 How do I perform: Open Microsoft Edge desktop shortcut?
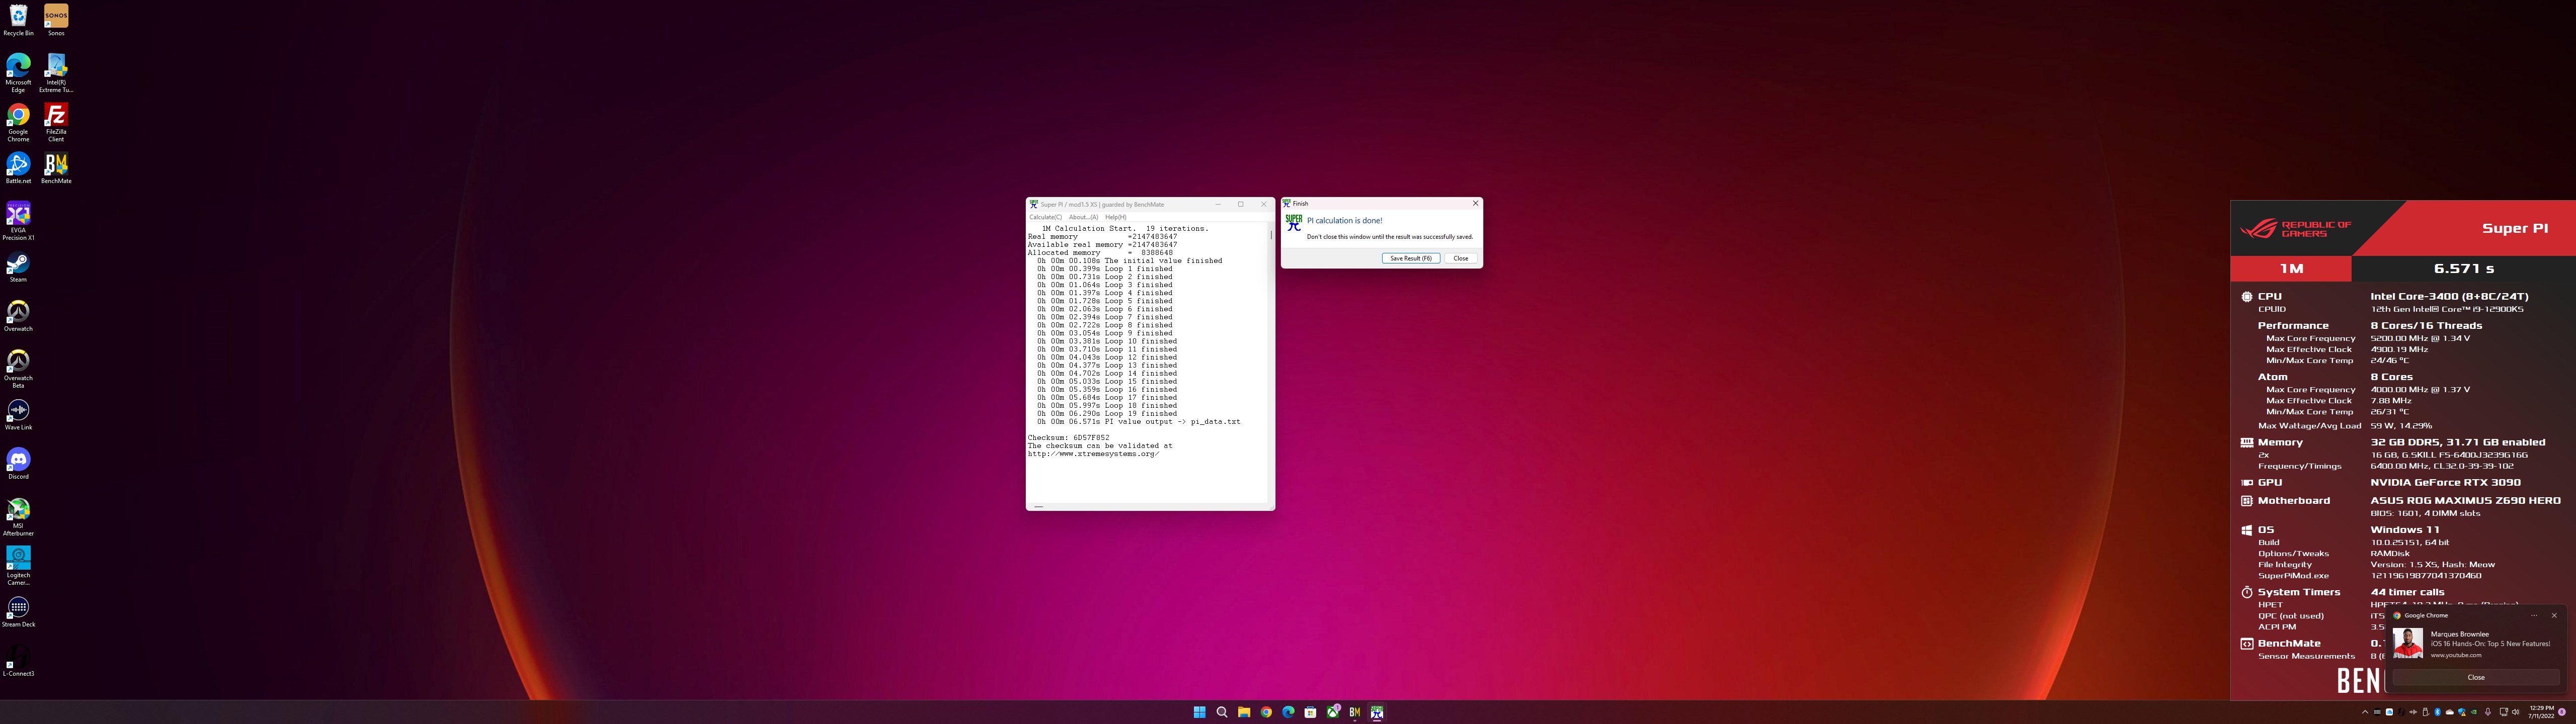point(18,73)
